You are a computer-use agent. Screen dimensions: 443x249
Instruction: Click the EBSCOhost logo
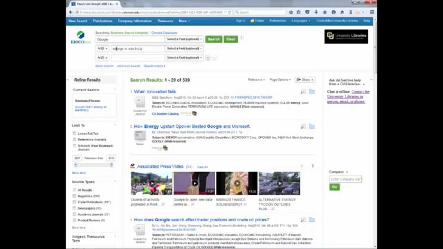pyautogui.click(x=81, y=37)
